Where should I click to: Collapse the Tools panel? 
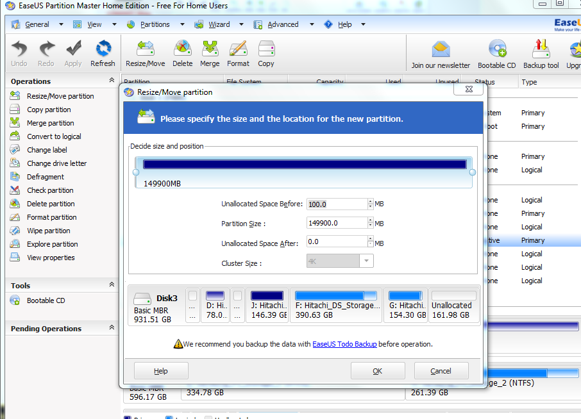[x=112, y=284]
